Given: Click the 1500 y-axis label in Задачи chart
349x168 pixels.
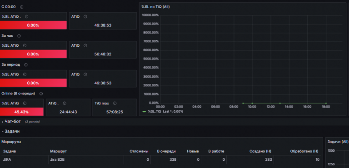Looking at the screenshot, I should pyautogui.click(x=331, y=151).
